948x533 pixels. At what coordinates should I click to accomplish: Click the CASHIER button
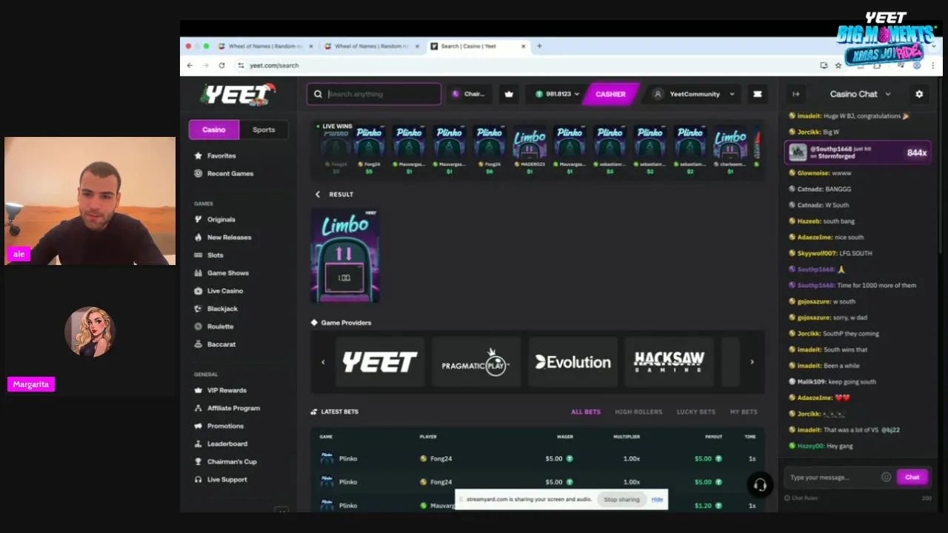(610, 94)
